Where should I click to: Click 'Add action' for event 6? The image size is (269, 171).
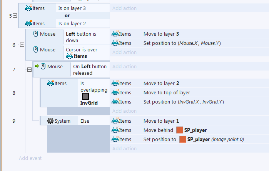124,52
